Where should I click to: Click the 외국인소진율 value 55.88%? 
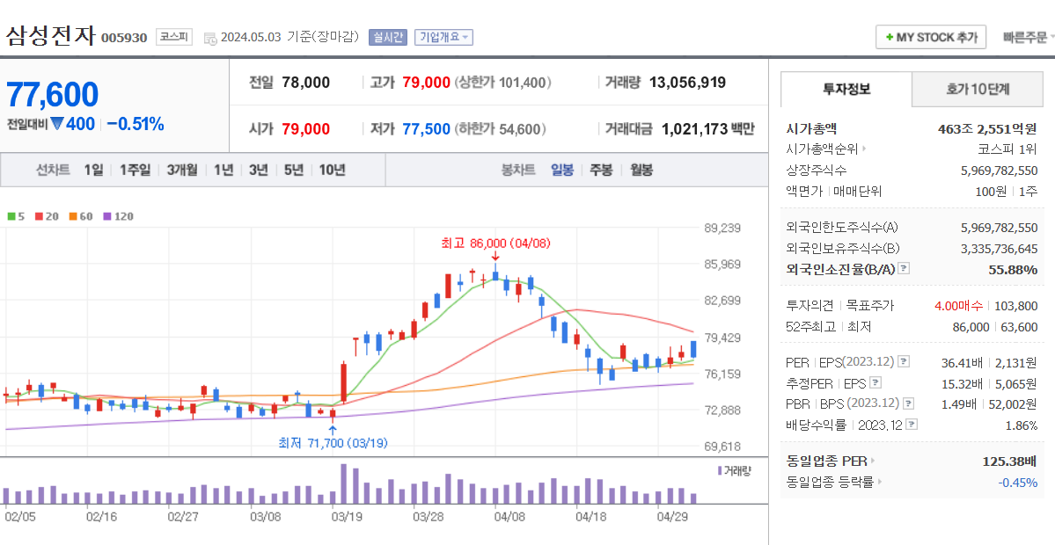click(1013, 270)
